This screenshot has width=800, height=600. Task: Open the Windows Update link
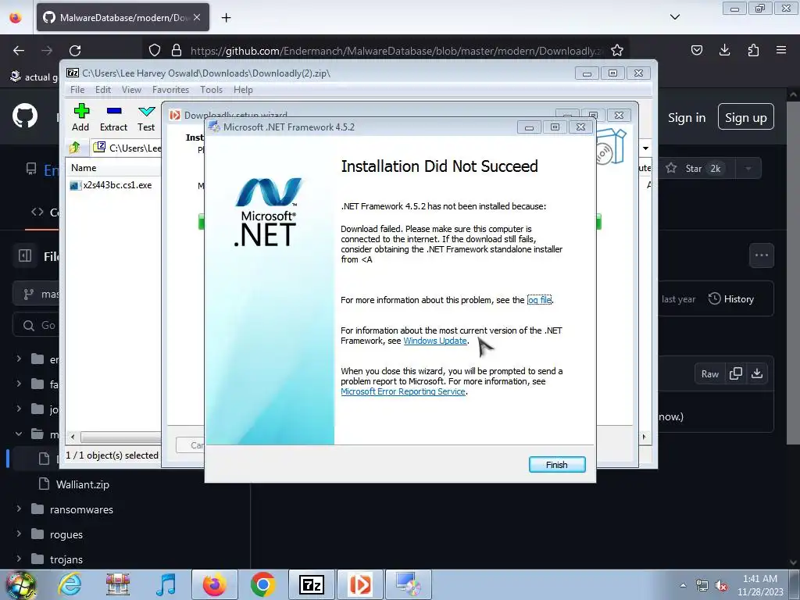pyautogui.click(x=435, y=341)
